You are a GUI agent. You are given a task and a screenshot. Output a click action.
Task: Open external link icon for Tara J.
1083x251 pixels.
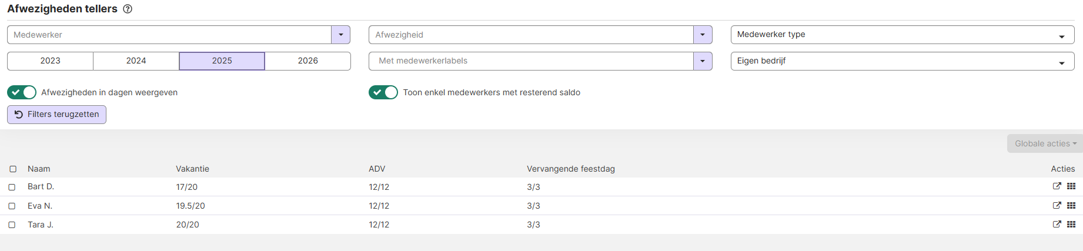[x=1057, y=225]
